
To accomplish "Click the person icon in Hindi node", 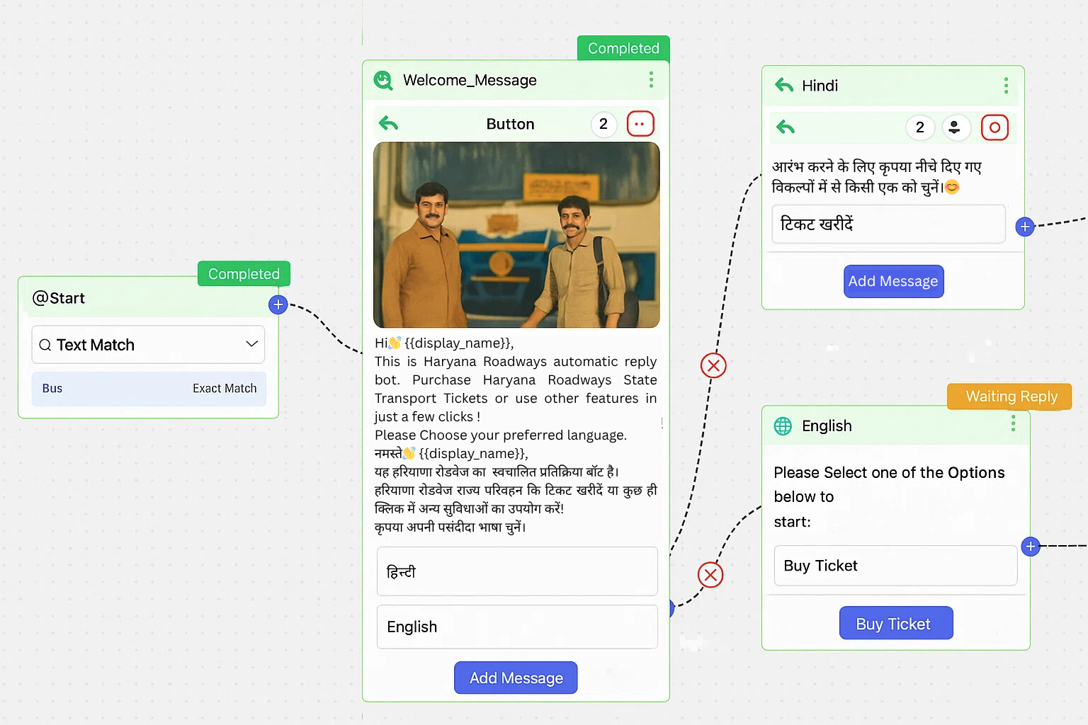I will pyautogui.click(x=955, y=127).
